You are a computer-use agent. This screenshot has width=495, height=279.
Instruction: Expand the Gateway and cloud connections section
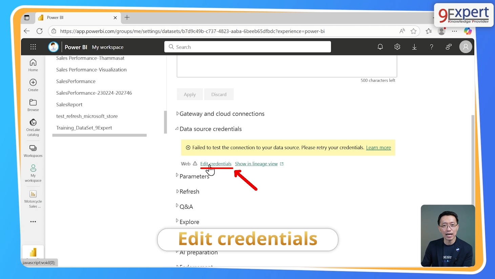click(x=222, y=114)
